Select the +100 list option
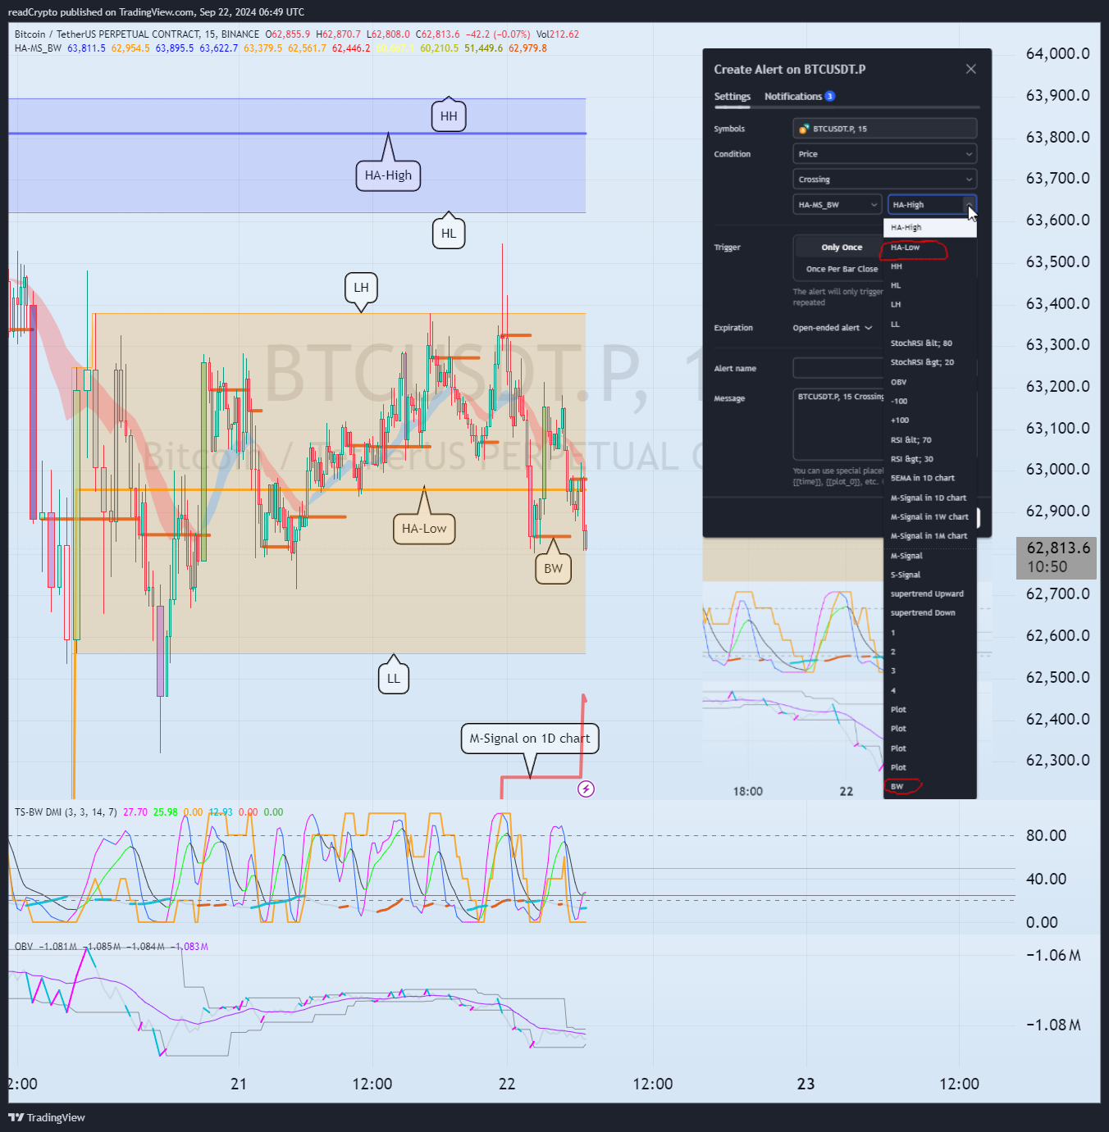 930,420
